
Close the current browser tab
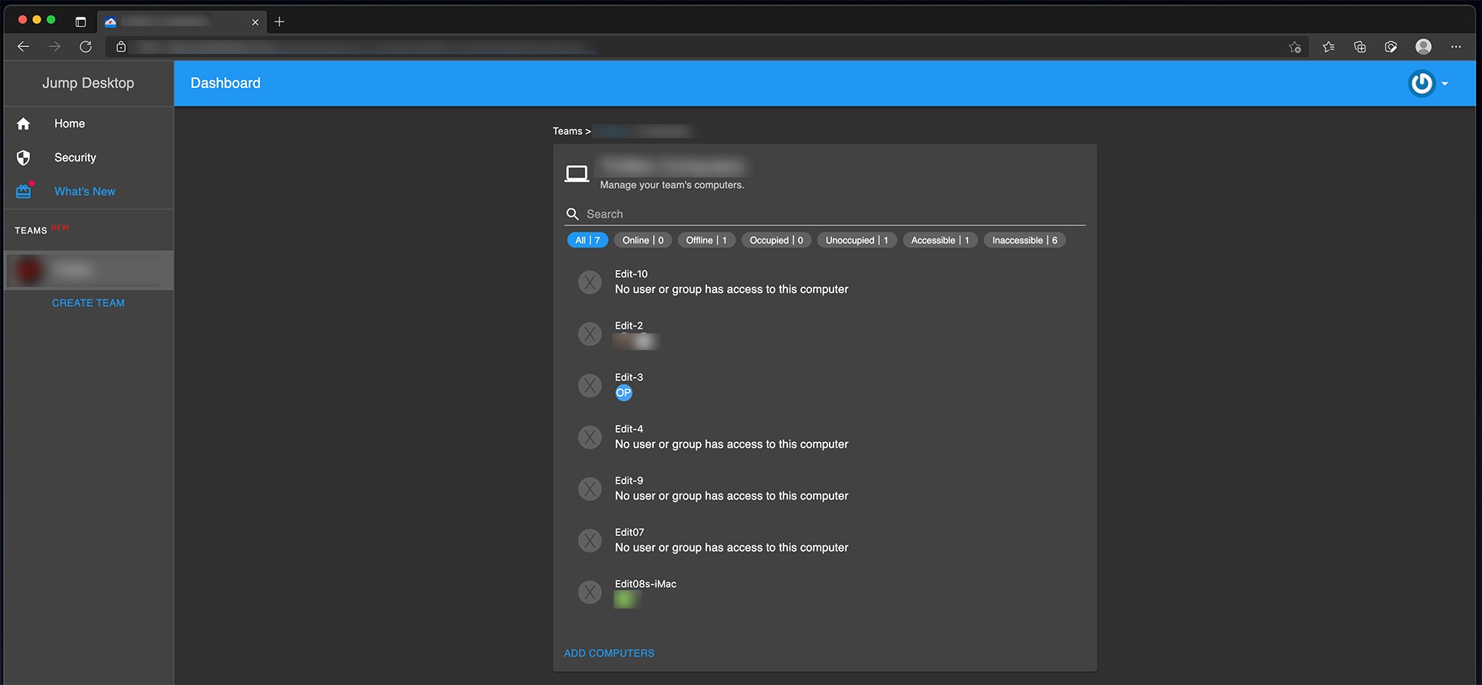coord(255,22)
